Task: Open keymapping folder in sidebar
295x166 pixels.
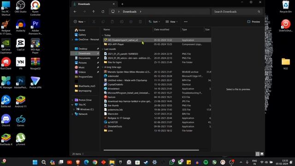Action: [85, 91]
